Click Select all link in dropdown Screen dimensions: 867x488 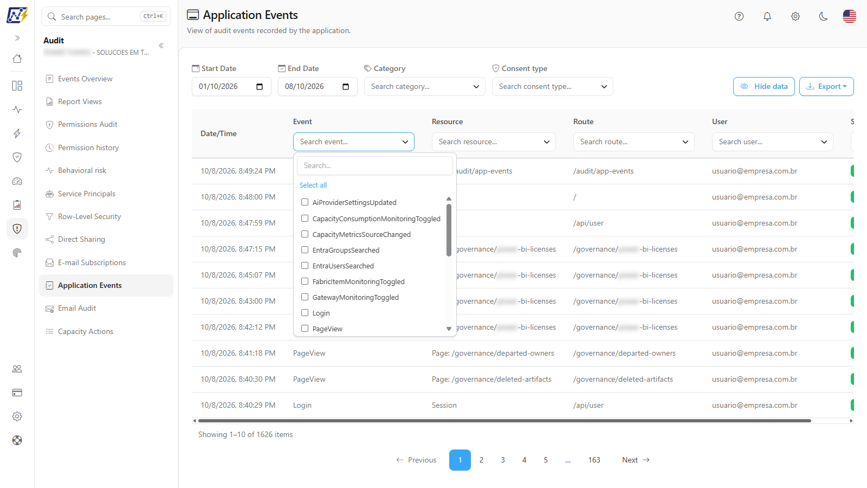(x=313, y=185)
